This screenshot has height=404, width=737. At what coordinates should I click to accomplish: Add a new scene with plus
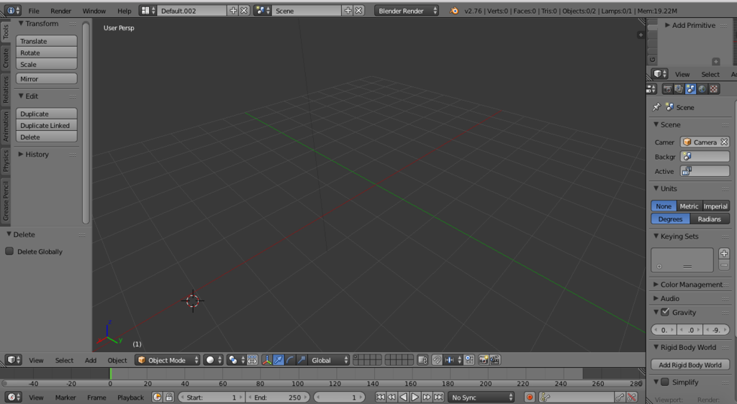pyautogui.click(x=348, y=10)
